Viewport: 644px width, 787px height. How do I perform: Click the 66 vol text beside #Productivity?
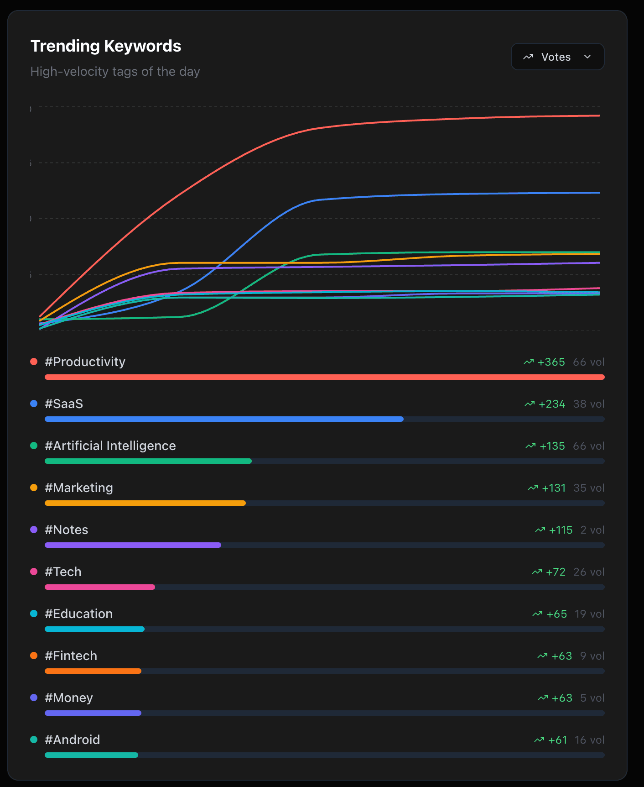589,362
